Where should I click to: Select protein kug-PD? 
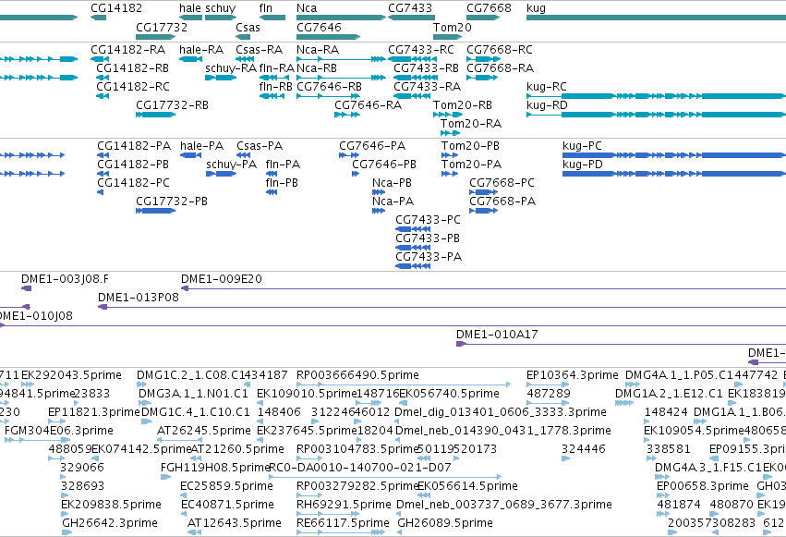pos(583,165)
